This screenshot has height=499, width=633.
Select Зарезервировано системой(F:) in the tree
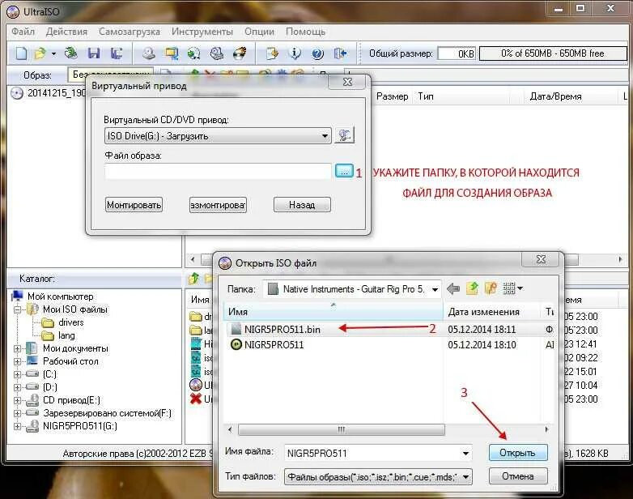tap(107, 413)
